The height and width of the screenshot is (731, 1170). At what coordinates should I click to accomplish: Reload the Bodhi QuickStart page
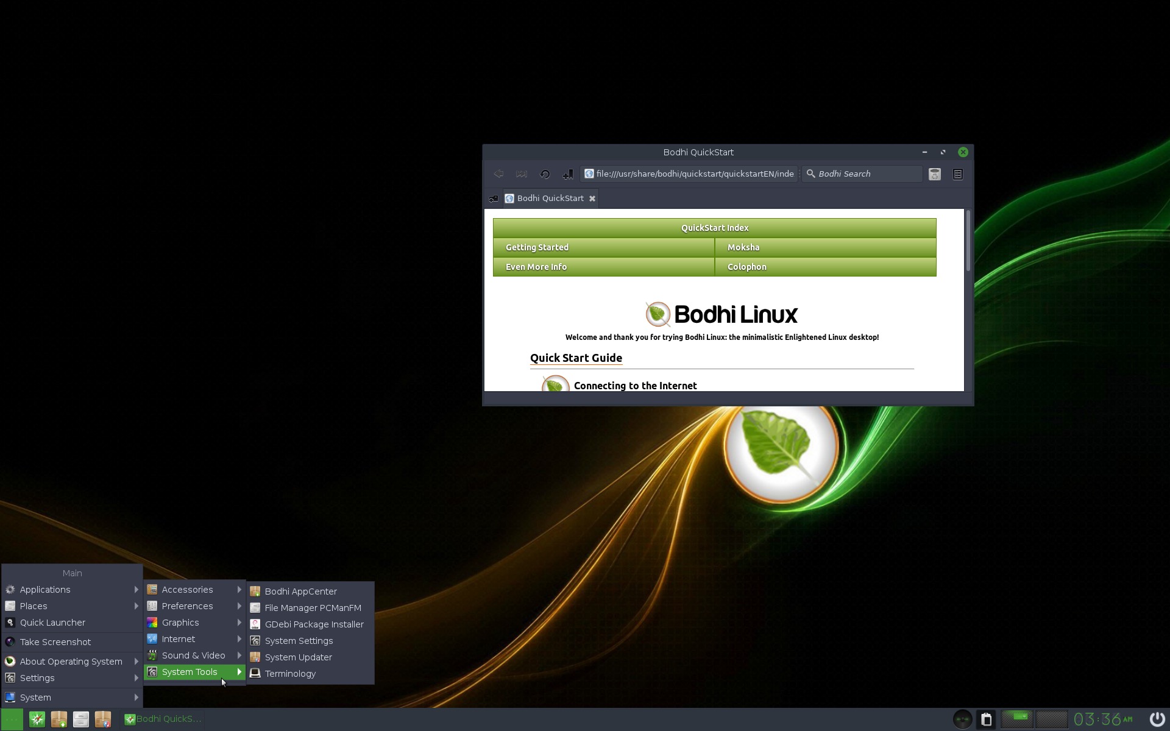(x=545, y=174)
